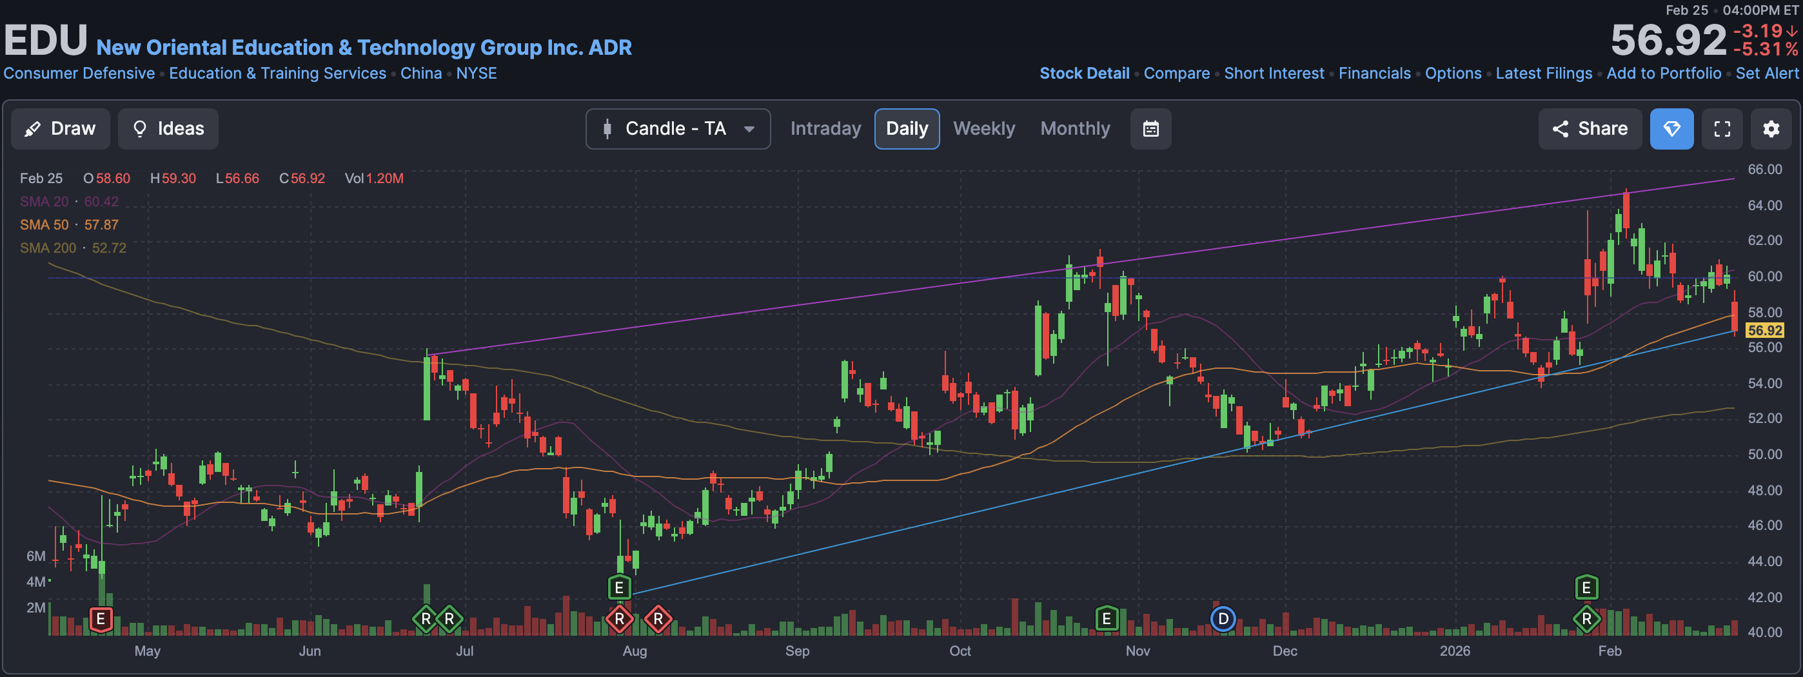Viewport: 1803px width, 677px height.
Task: Click the red E earnings marker near May
Action: [x=101, y=619]
